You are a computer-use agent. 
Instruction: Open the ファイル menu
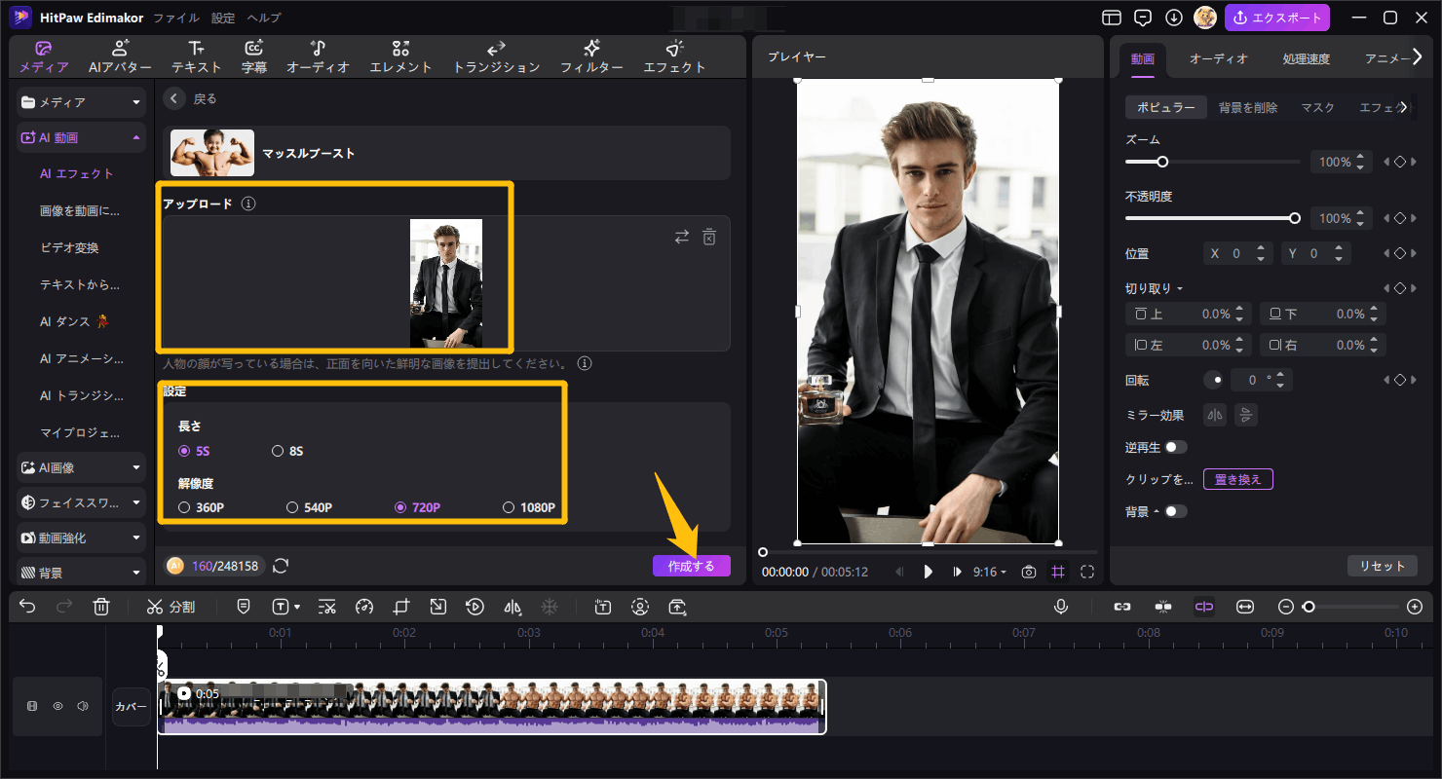pos(176,18)
